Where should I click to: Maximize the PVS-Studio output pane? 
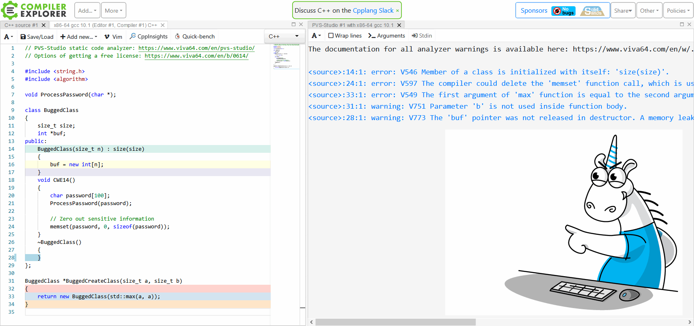[682, 25]
